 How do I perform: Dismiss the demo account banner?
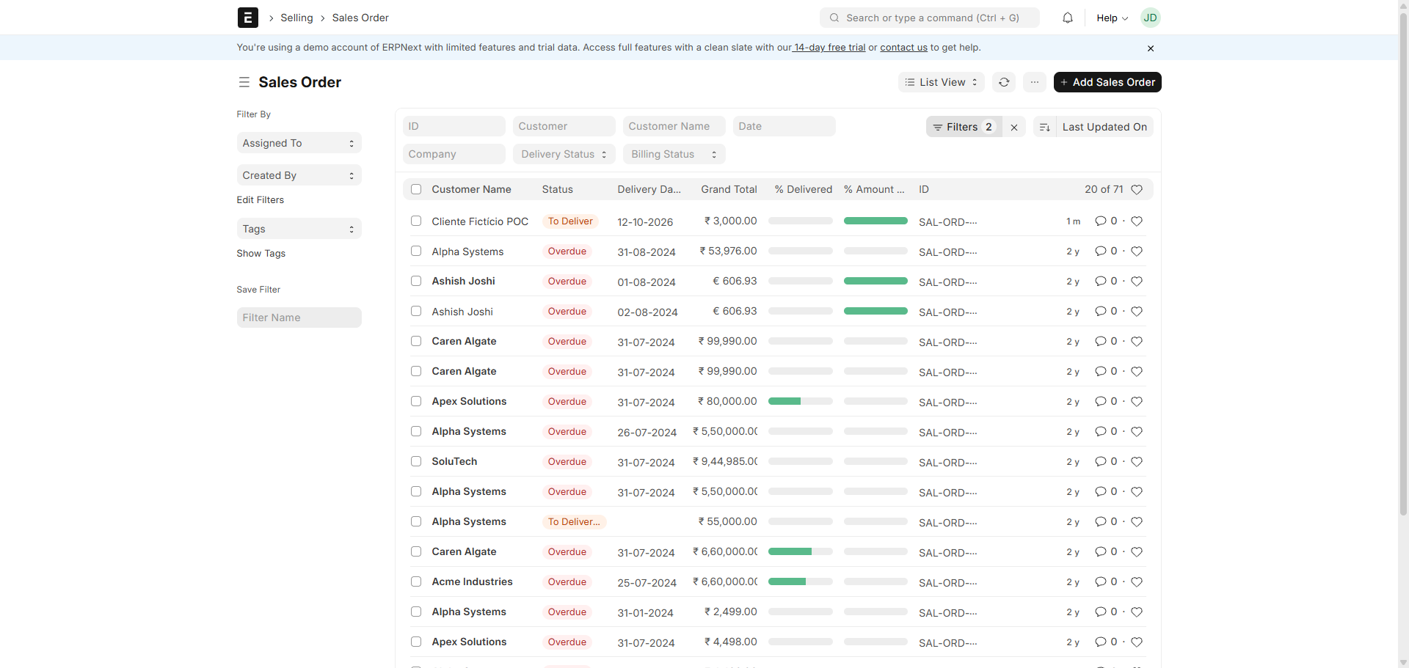point(1151,48)
